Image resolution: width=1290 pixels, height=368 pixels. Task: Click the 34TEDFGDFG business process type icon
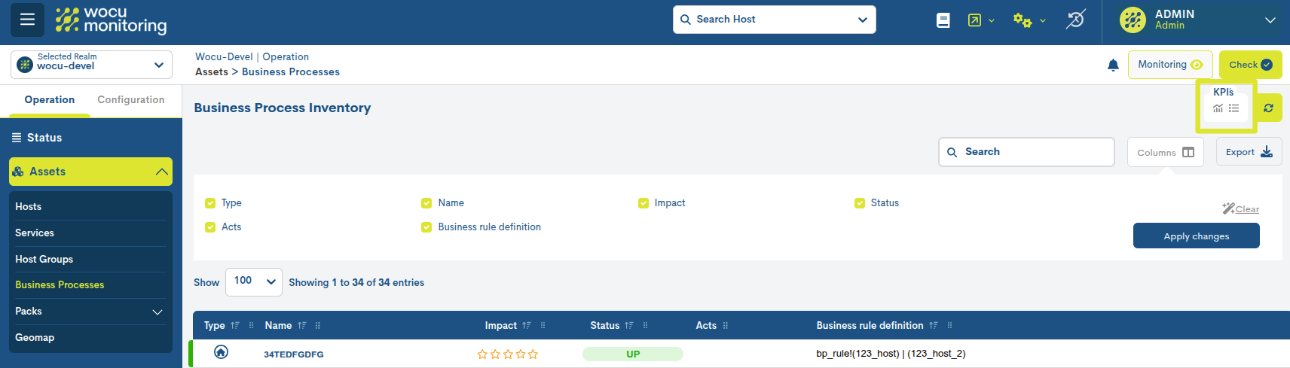221,352
